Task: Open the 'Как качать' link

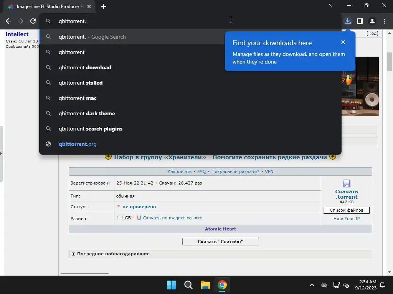Action: (x=180, y=171)
